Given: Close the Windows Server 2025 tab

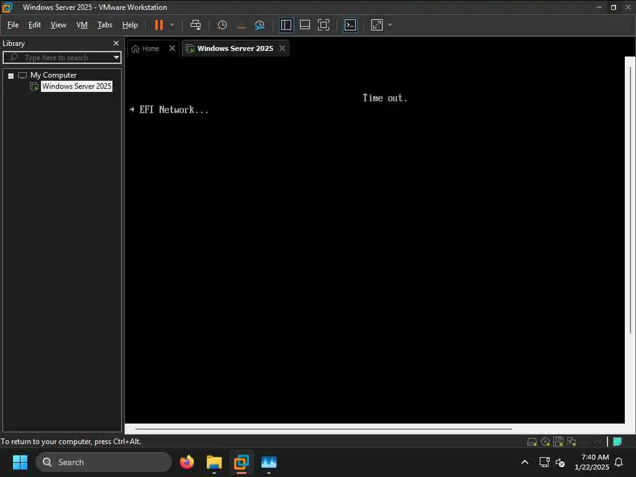Looking at the screenshot, I should coord(283,48).
